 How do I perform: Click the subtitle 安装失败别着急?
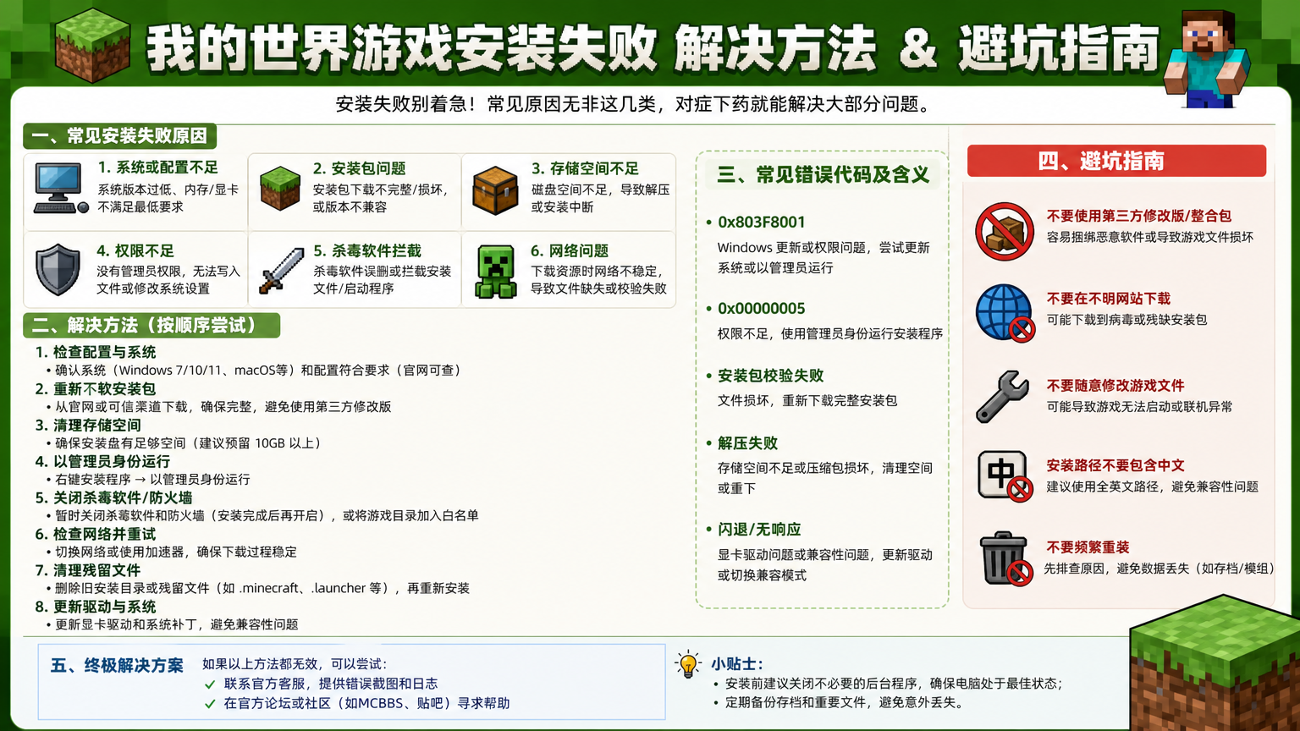[x=635, y=104]
